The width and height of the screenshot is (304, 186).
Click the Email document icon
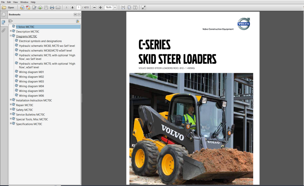58,7
